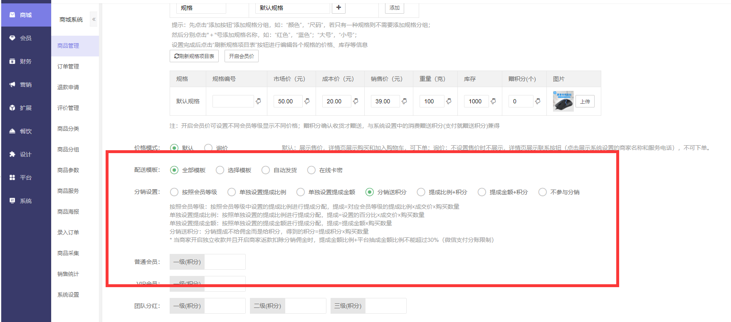Click the 上传 image upload button
Viewport: 731px width, 322px height.
[585, 101]
